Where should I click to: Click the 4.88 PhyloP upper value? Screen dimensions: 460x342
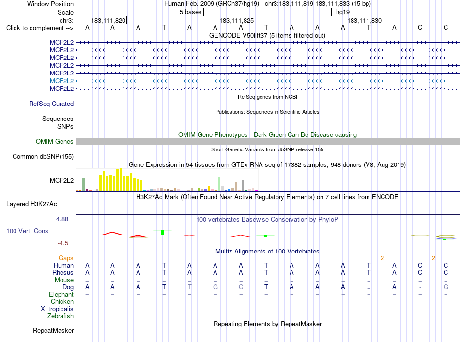pos(62,219)
